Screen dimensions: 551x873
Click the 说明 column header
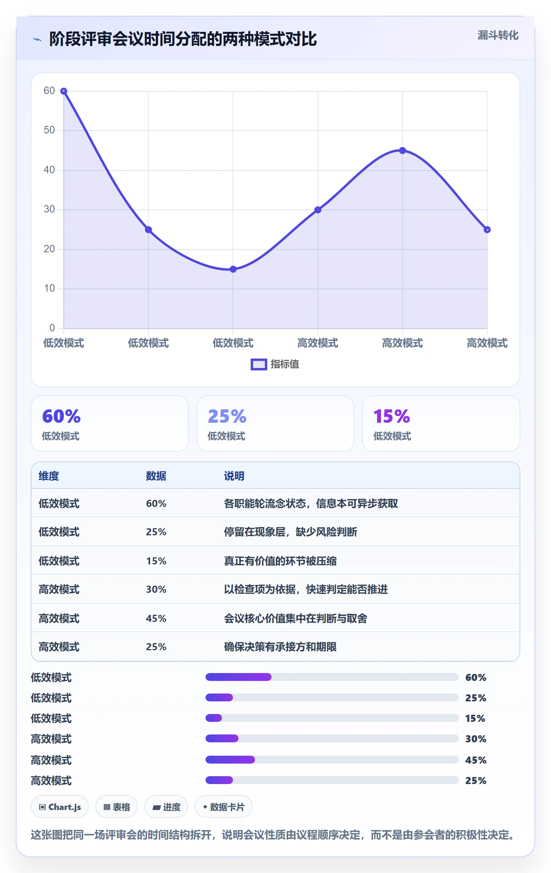(x=234, y=476)
